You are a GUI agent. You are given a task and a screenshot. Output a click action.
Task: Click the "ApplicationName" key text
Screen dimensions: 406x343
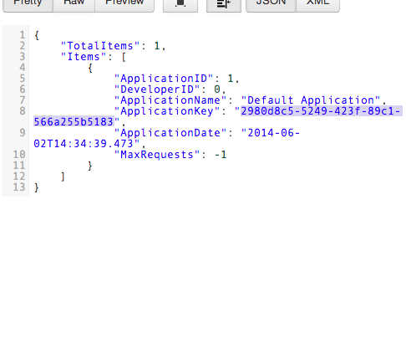click(x=170, y=100)
